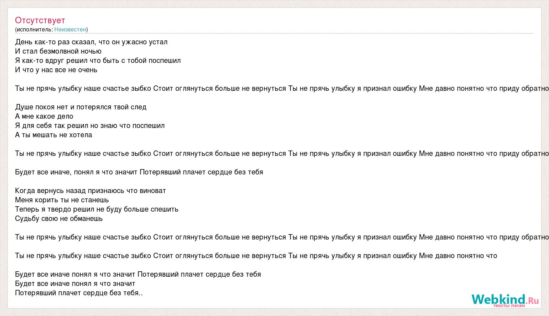Click the first lyric line День как-то раз
The height and width of the screenshot is (316, 549).
click(x=91, y=42)
